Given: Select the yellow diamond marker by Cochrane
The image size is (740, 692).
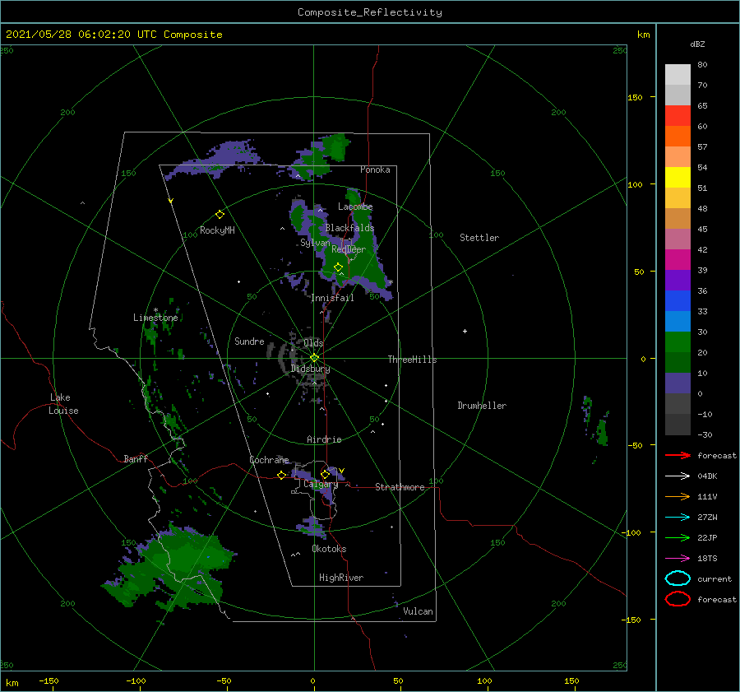Looking at the screenshot, I should pos(281,475).
